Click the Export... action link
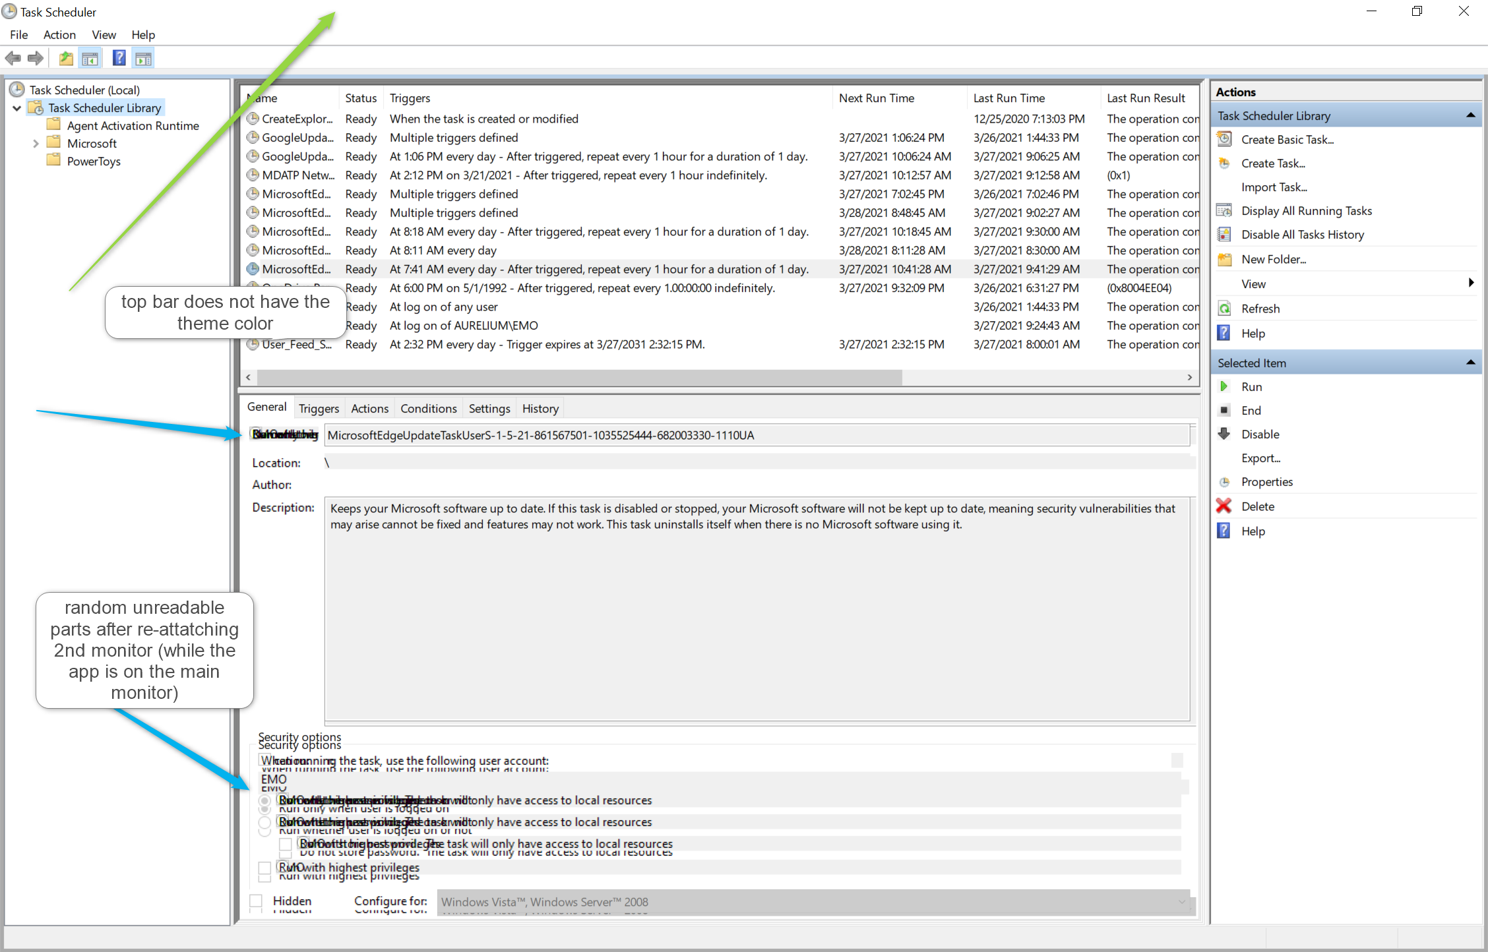Screen dimensions: 1488x952 point(1260,458)
